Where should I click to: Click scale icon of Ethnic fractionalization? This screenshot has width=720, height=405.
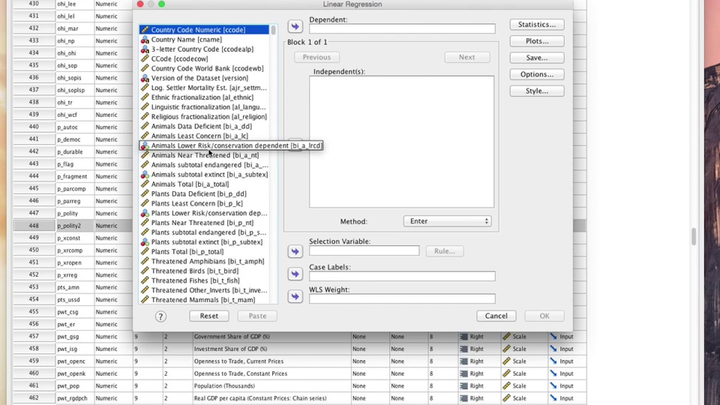pos(145,97)
